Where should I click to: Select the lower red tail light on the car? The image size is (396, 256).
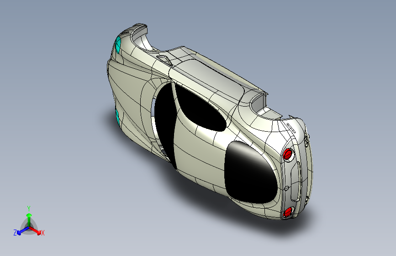288,212
